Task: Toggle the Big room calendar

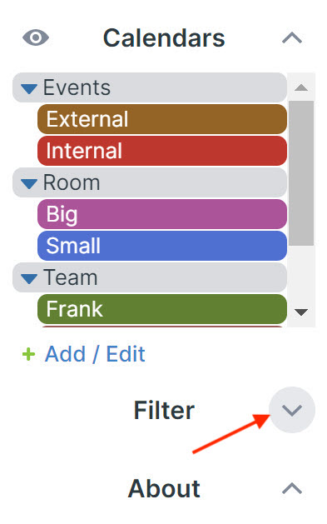Action: pos(162,214)
